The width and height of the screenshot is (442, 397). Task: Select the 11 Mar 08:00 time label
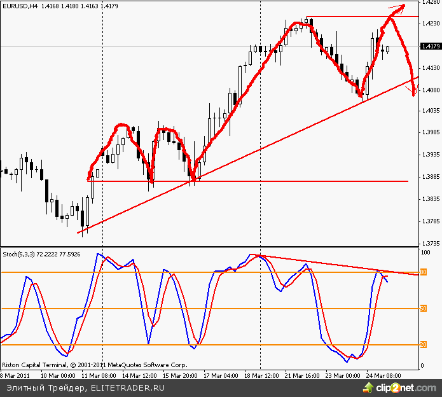pyautogui.click(x=99, y=376)
